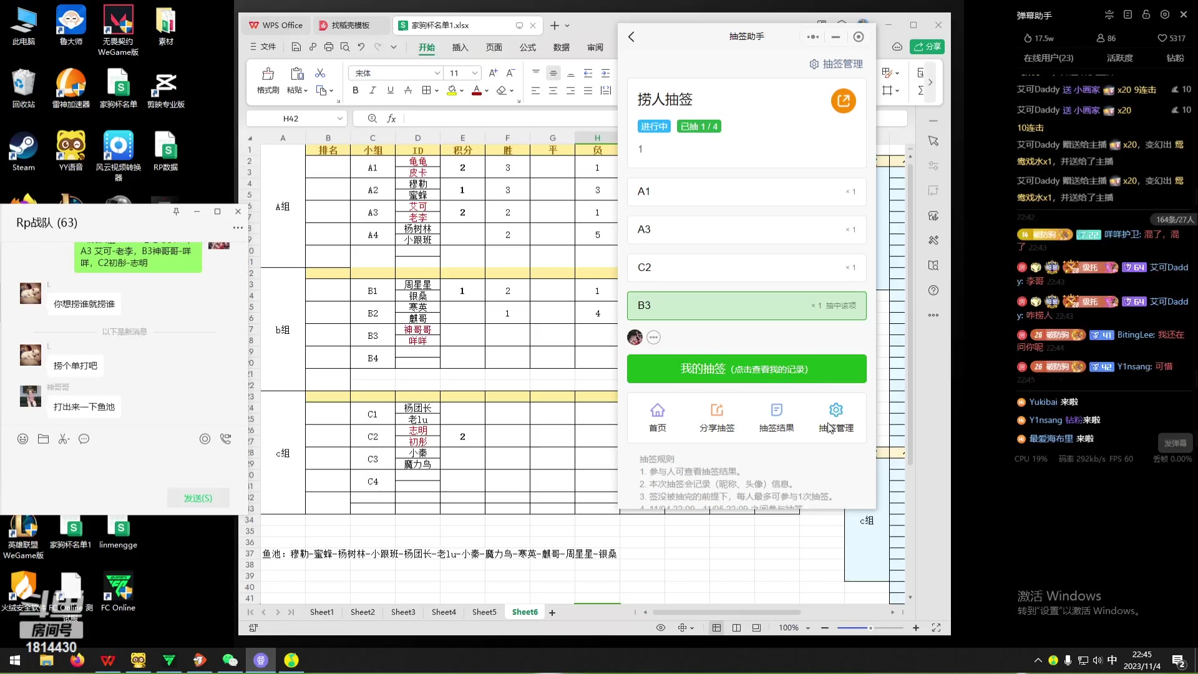Click the Print icon in the quick access bar
The height and width of the screenshot is (674, 1198).
329,47
